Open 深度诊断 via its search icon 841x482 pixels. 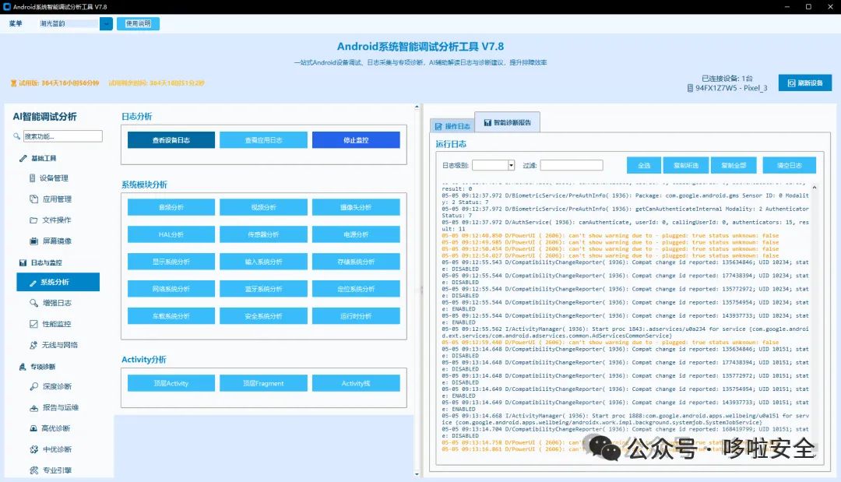33,386
